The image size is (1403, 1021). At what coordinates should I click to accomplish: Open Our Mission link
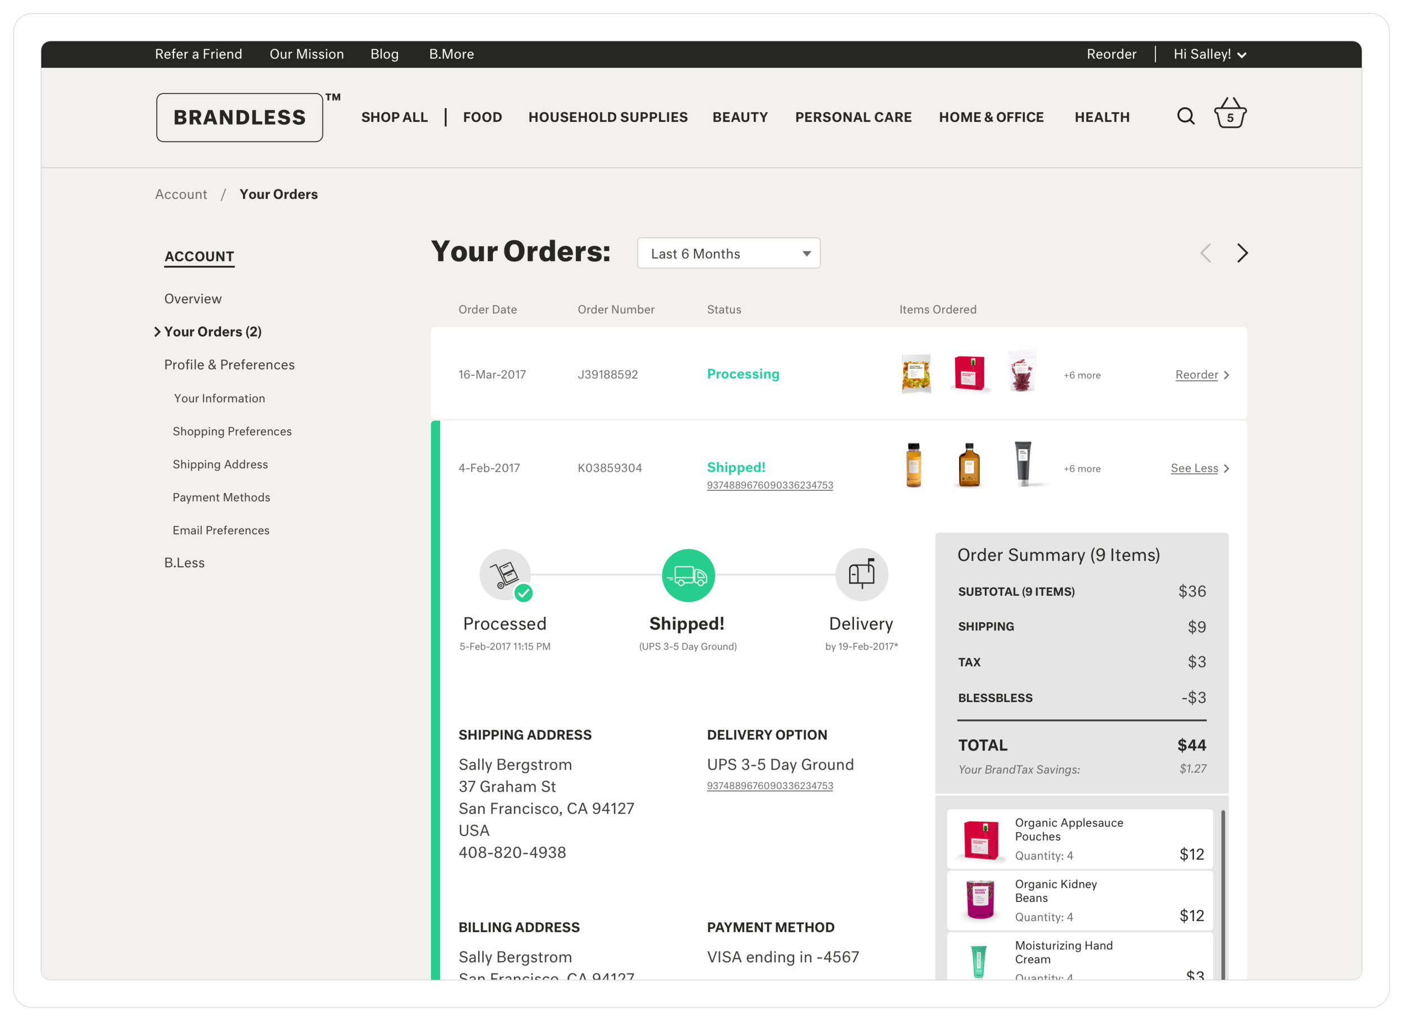click(307, 54)
